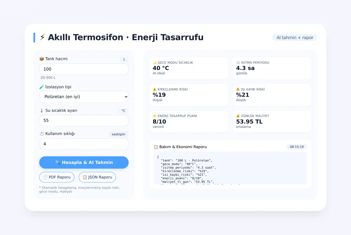
Task: Click the thermometer icon beside Su sıcaklık ayarı
Action: [x=42, y=111]
